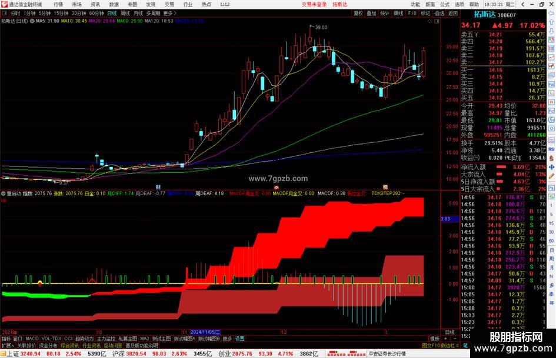Screen dimensions: 556x358
Task: Open the 资讯 menu
Action: tap(95, 4)
